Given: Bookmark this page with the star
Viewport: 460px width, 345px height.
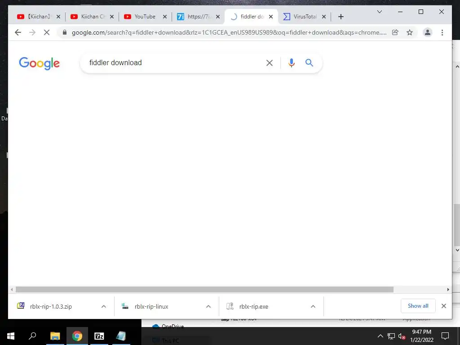Looking at the screenshot, I should 410,32.
